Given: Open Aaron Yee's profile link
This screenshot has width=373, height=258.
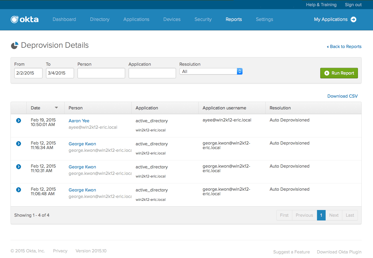Looking at the screenshot, I should pos(79,121).
